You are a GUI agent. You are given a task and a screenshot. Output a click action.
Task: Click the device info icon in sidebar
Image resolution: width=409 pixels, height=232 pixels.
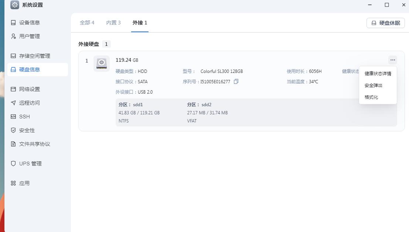tap(13, 23)
